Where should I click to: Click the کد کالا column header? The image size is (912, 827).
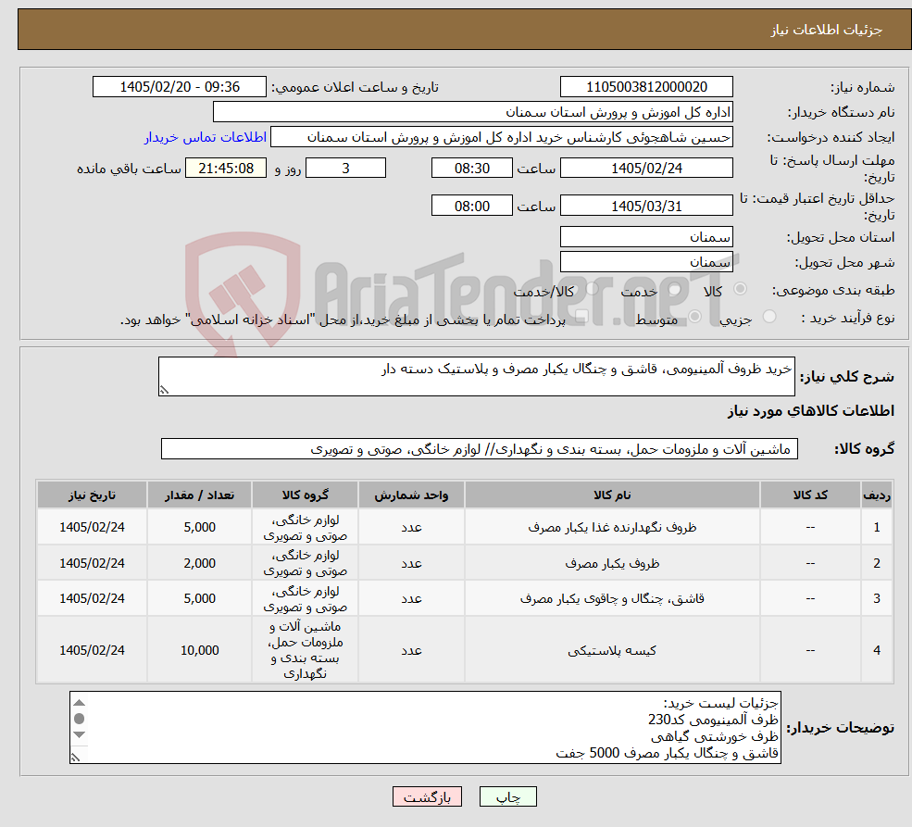tap(810, 495)
